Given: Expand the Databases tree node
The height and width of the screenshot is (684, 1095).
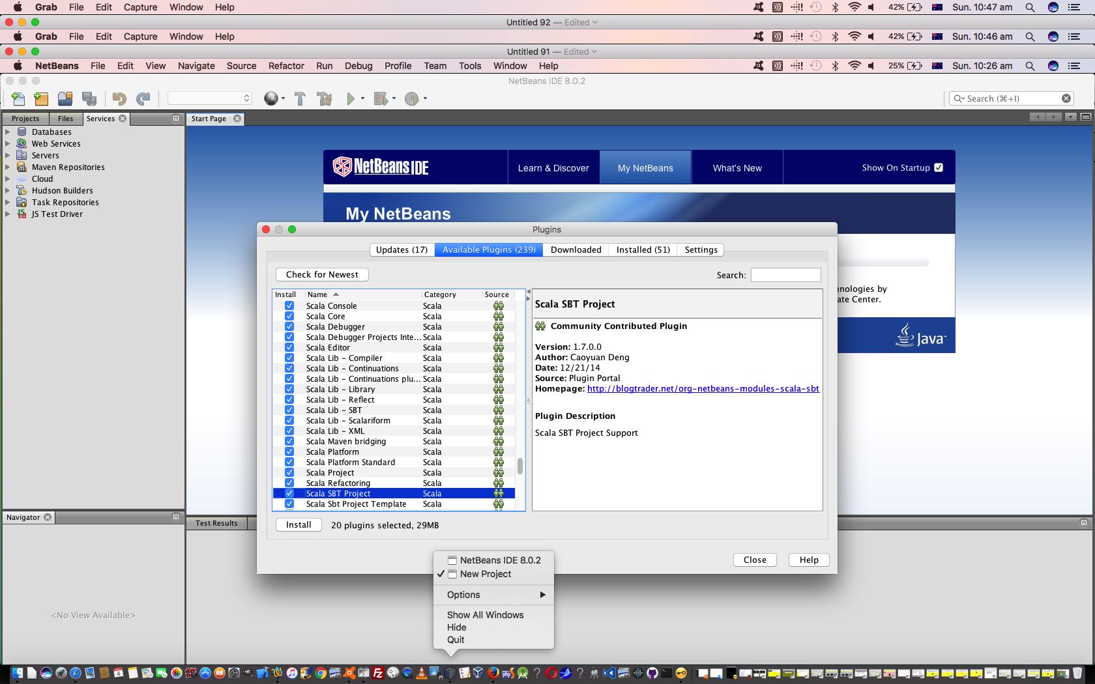Looking at the screenshot, I should click(8, 132).
